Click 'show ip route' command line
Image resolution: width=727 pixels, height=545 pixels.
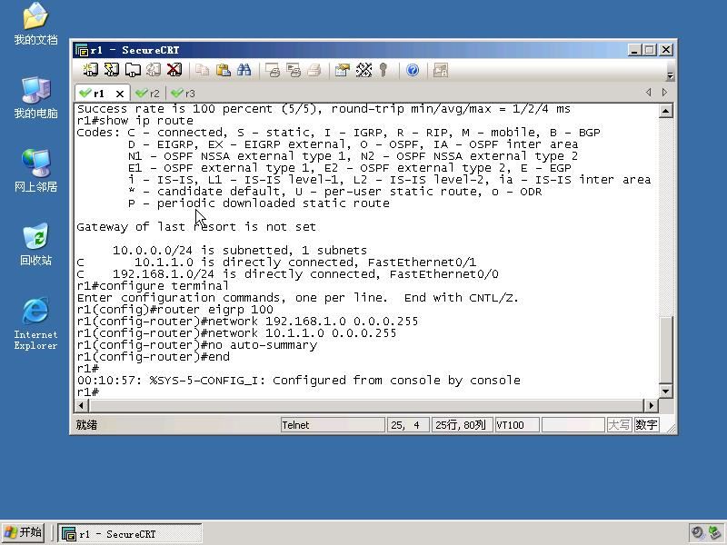pos(134,121)
